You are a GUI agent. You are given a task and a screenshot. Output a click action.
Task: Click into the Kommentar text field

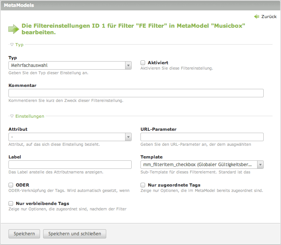pyautogui.click(x=136, y=93)
